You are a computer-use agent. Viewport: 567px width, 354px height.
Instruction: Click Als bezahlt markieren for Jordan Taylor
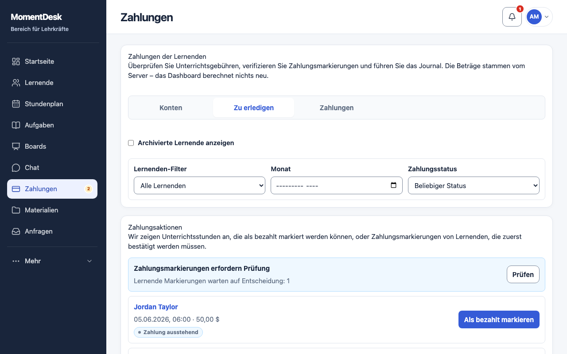(x=499, y=319)
